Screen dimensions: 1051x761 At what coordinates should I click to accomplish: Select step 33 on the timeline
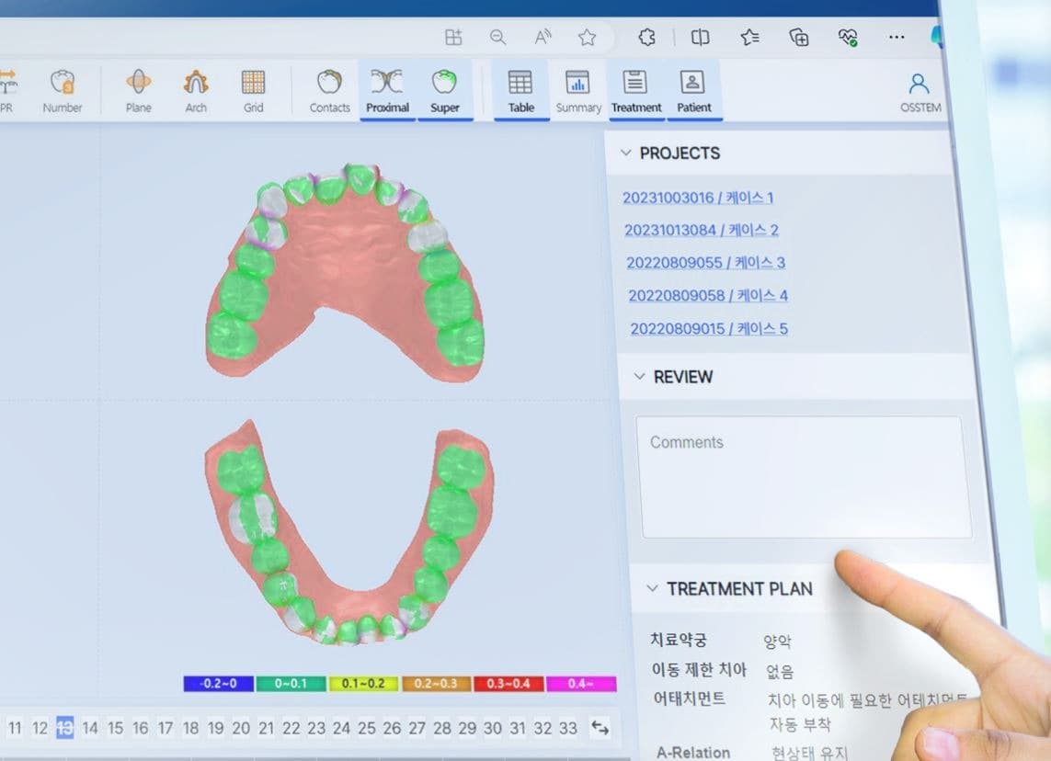coord(567,728)
